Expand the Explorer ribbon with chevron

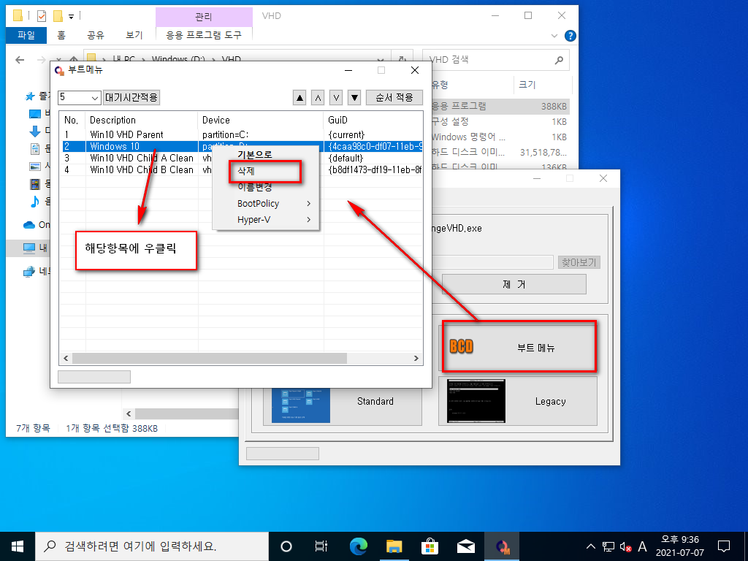pos(554,36)
